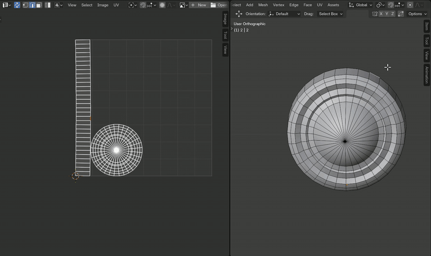This screenshot has height=256, width=431.
Task: Open View menu in UV editor
Action: [72, 5]
